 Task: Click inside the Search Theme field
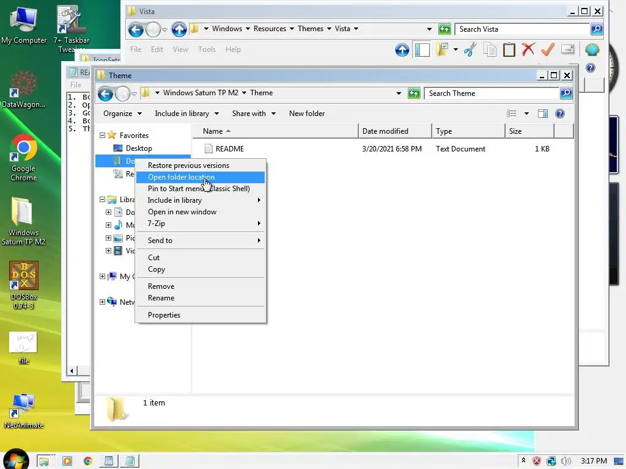tap(492, 93)
